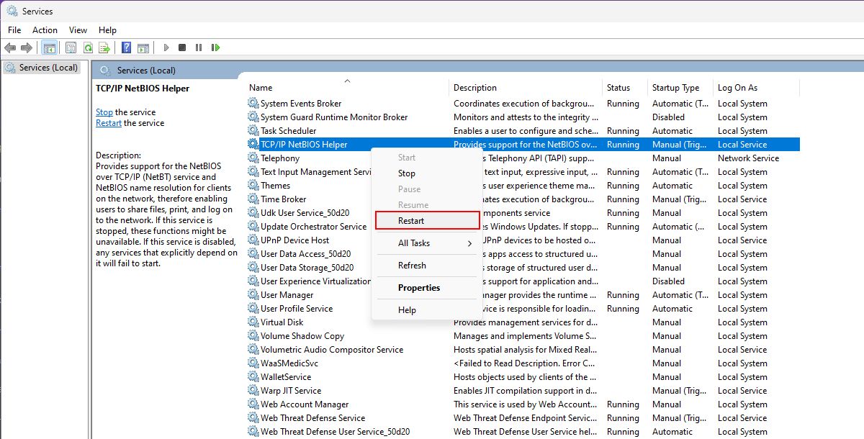
Task: Open the Properties toolbar icon
Action: coord(70,47)
